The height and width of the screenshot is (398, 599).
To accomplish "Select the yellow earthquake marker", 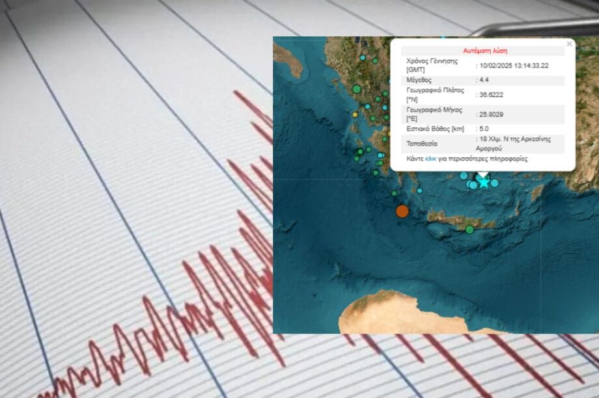I will pyautogui.click(x=355, y=114).
